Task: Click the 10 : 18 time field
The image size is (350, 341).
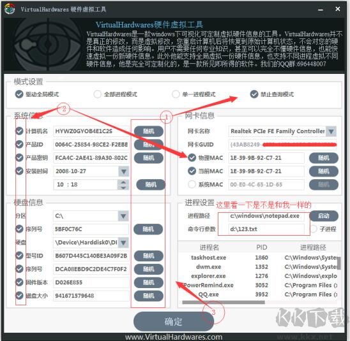Action: pos(86,184)
